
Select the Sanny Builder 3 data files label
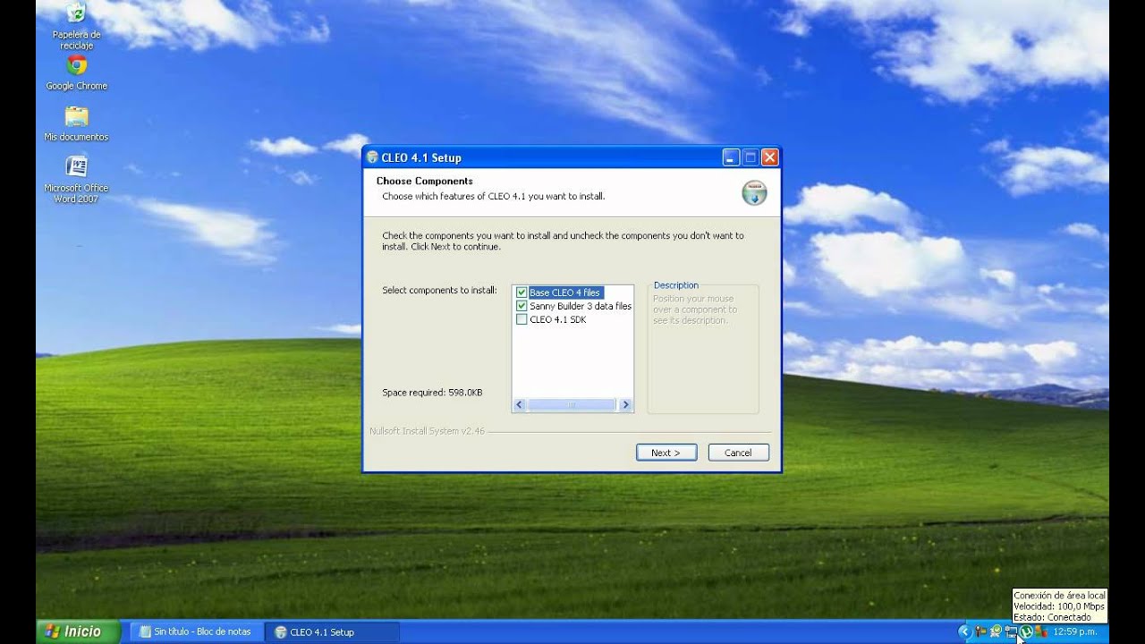580,306
